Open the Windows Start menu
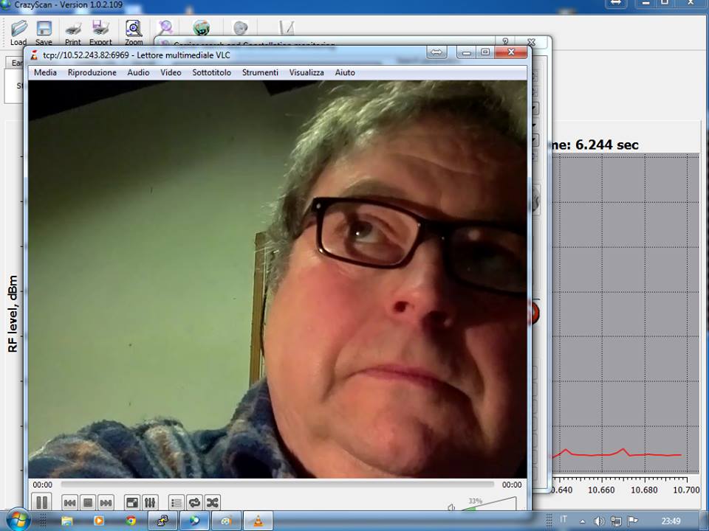The image size is (709, 531). coord(18,520)
